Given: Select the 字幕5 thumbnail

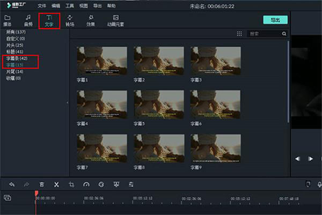Looking at the screenshot, I should click(159, 104).
